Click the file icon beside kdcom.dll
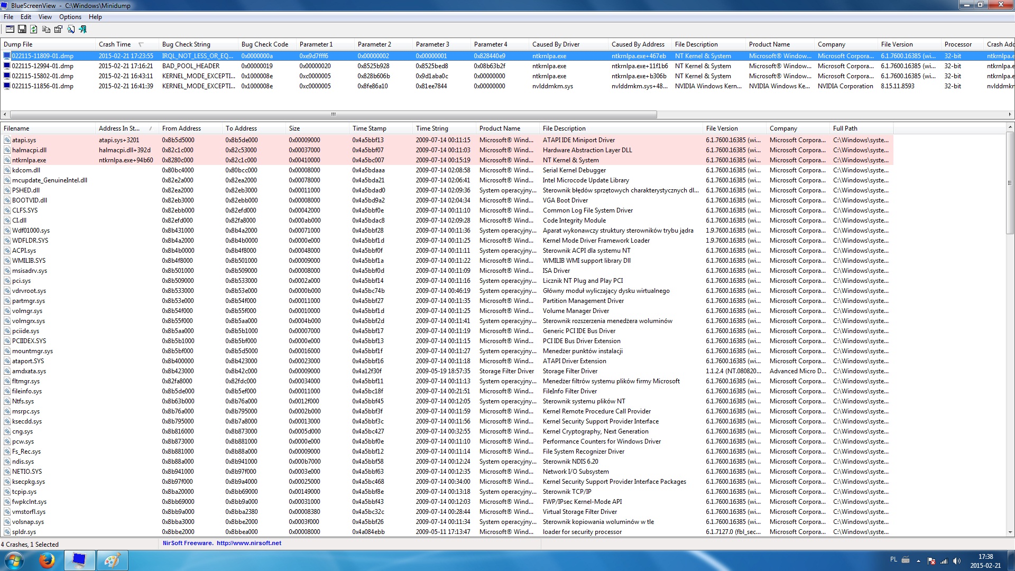 [7, 170]
